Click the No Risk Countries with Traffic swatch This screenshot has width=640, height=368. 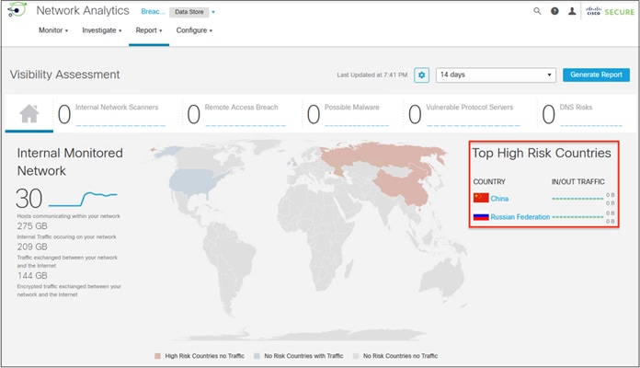257,356
